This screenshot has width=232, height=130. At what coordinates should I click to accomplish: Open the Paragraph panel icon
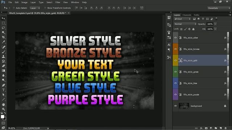169,50
